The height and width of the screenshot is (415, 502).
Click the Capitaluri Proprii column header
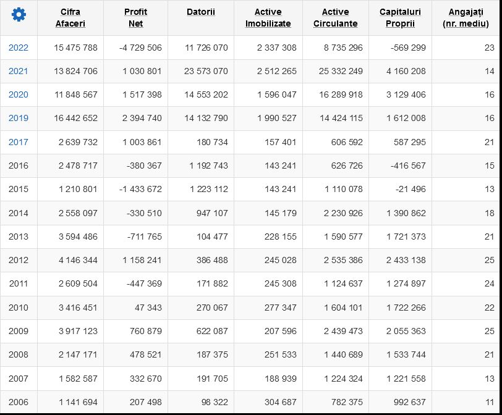(x=400, y=17)
